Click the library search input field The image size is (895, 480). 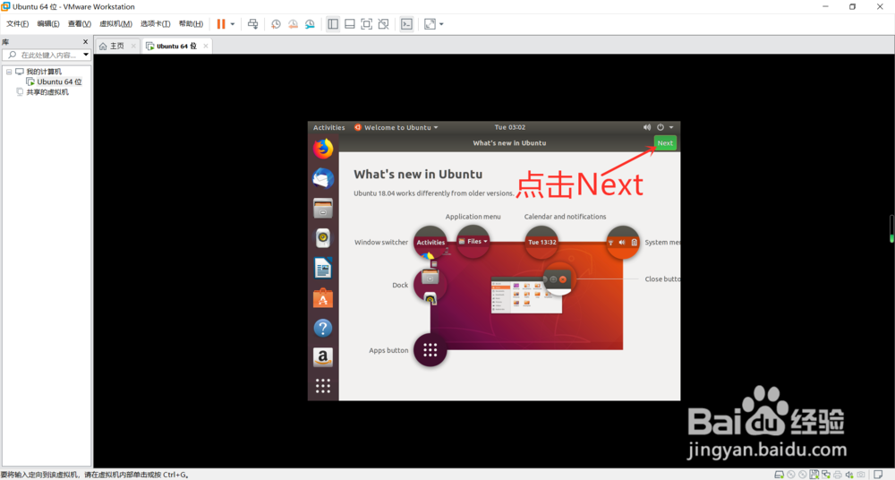click(x=47, y=55)
